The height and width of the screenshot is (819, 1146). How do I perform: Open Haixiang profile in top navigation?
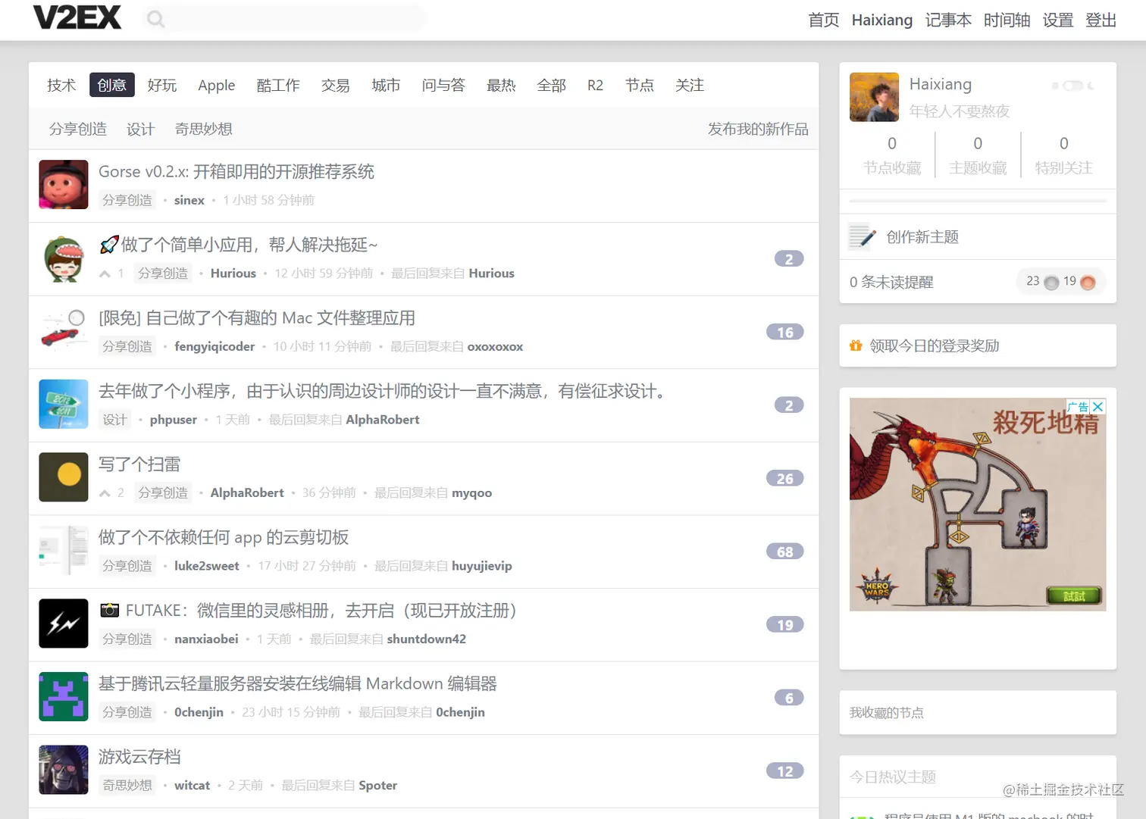pyautogui.click(x=882, y=20)
